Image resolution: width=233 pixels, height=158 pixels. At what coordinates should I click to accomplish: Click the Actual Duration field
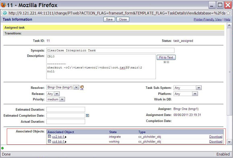click(x=65, y=122)
